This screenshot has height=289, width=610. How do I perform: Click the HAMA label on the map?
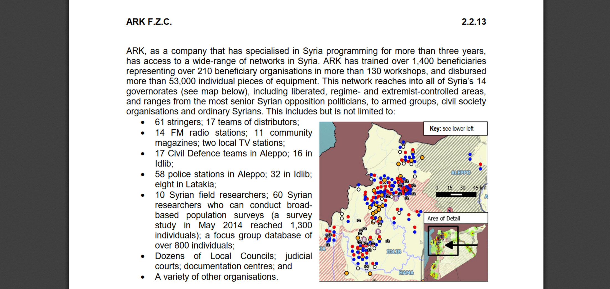point(406,273)
